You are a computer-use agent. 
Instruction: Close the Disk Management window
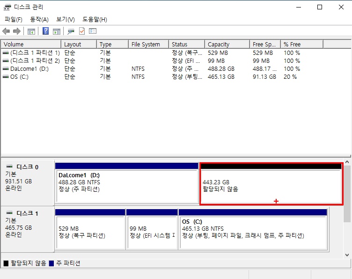tap(341, 7)
